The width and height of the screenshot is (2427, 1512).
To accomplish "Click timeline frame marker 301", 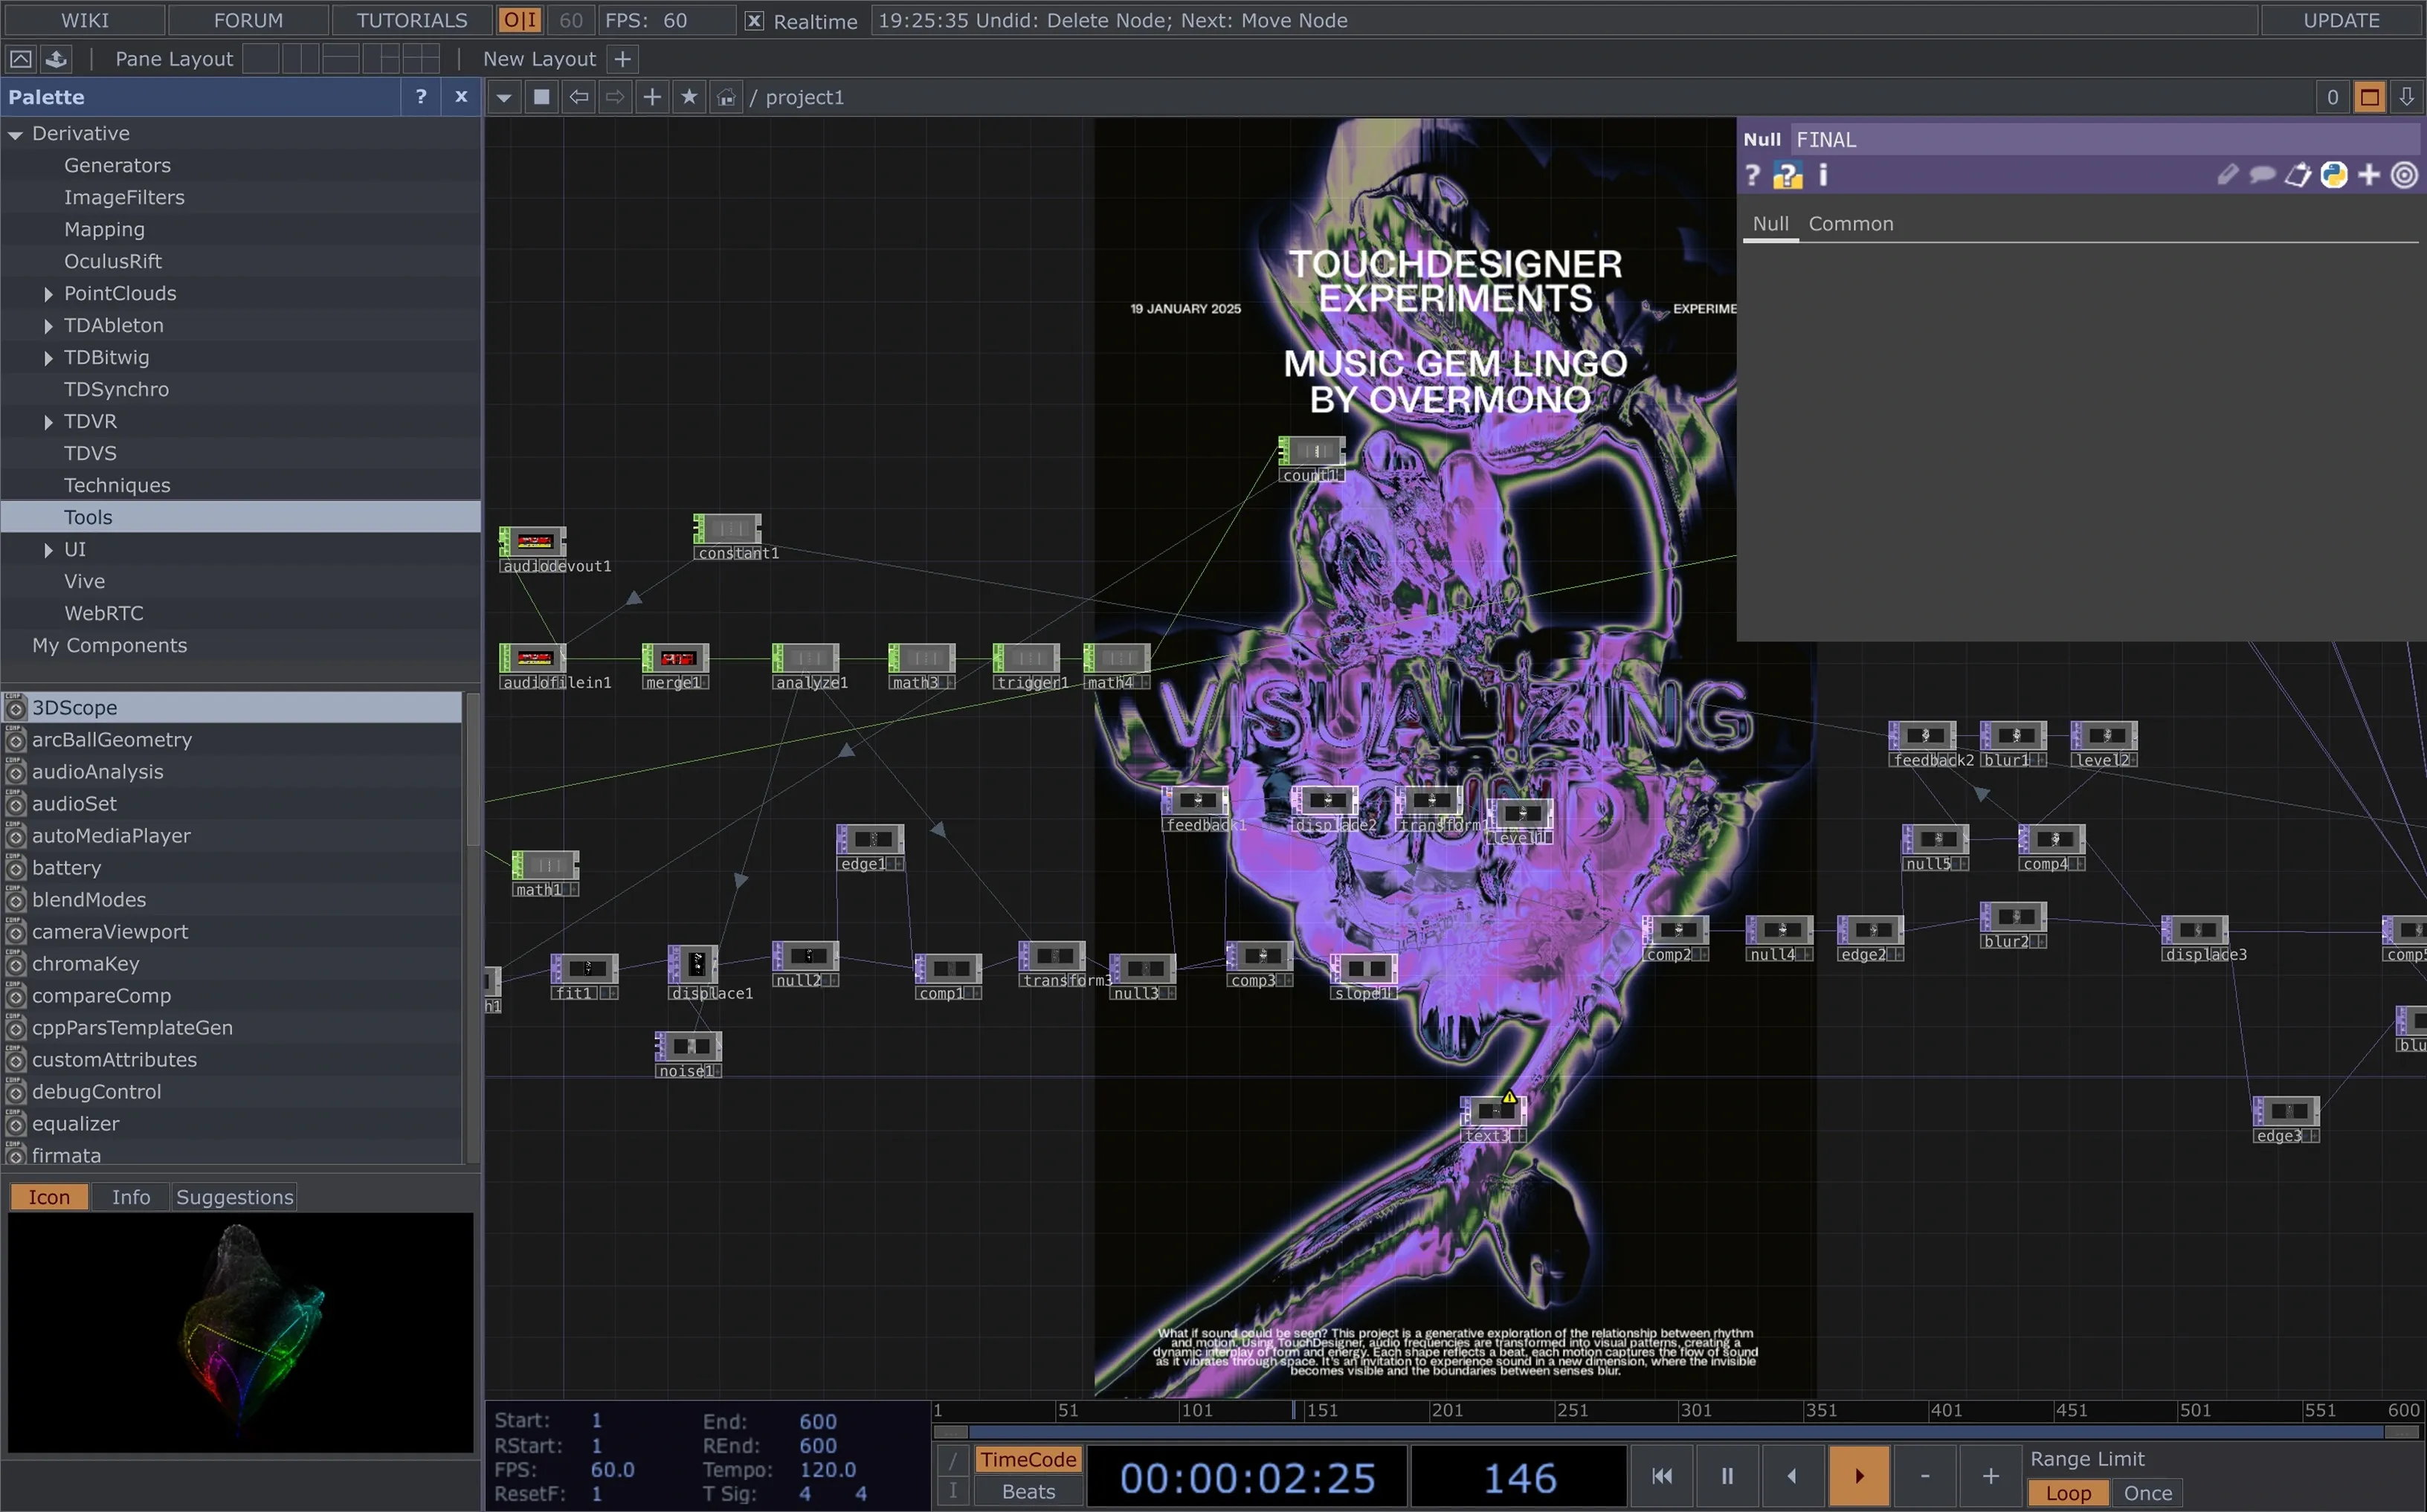I will point(1695,1410).
